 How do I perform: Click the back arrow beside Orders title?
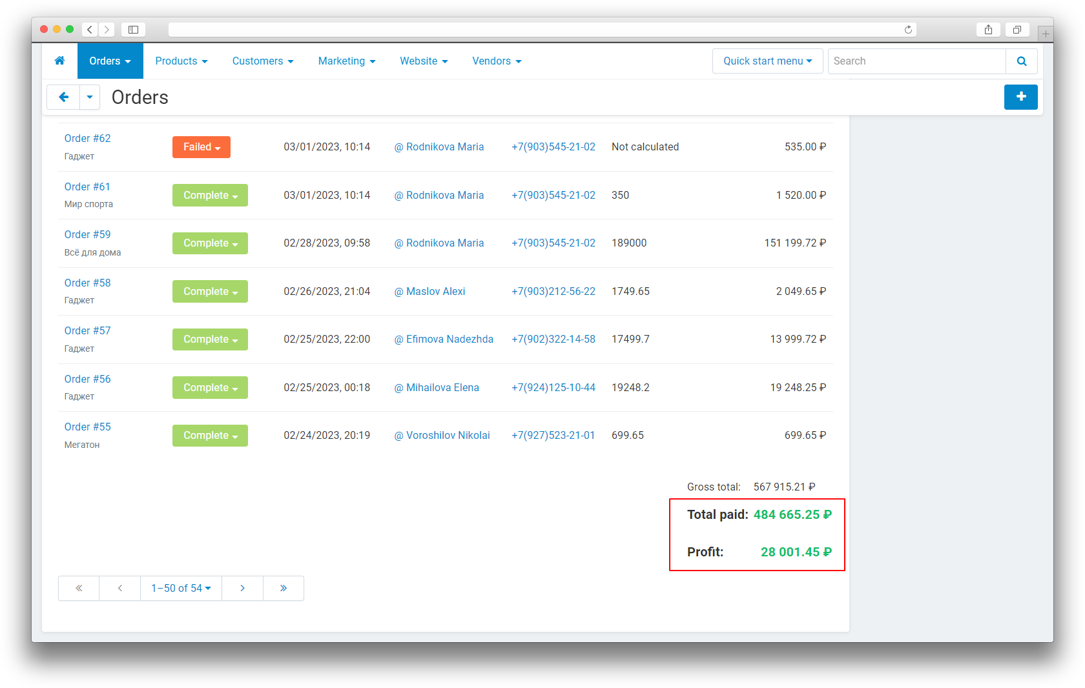coord(63,97)
